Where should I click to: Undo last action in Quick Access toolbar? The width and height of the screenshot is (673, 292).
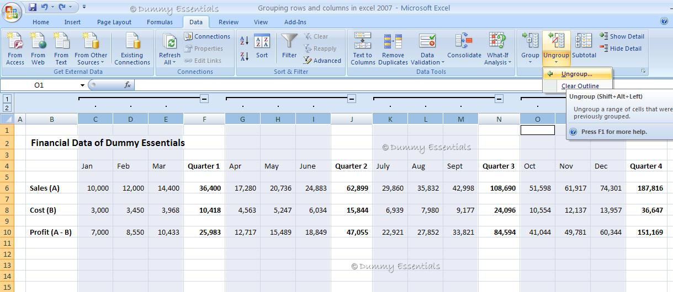click(45, 8)
